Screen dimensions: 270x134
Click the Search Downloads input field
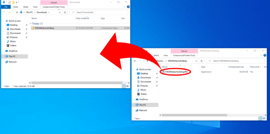[99, 12]
